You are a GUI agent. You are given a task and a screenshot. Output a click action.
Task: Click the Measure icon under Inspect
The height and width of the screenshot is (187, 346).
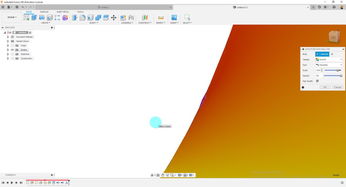tap(161, 18)
